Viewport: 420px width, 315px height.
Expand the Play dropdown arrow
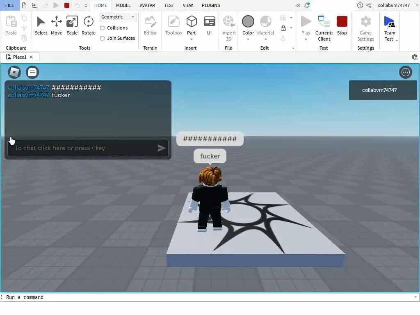click(306, 39)
